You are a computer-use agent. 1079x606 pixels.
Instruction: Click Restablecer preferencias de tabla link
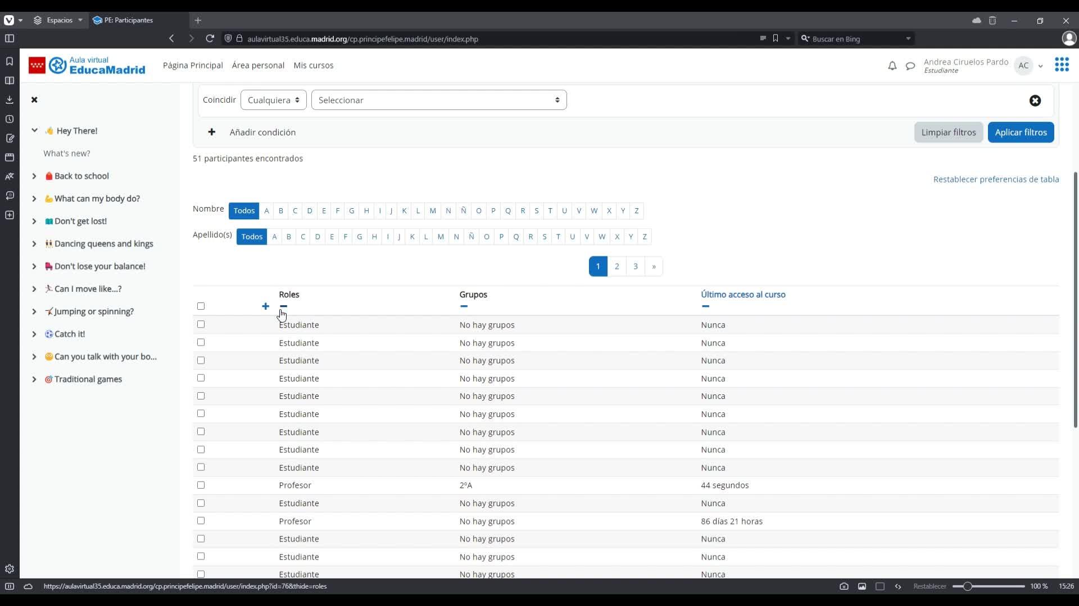tap(995, 180)
